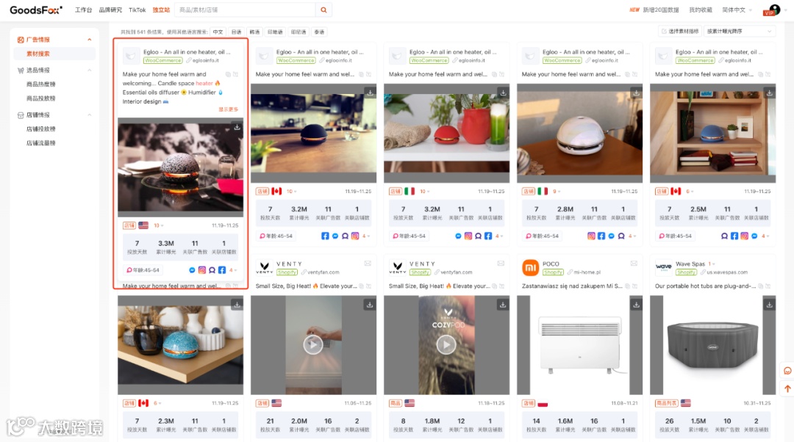The width and height of the screenshot is (794, 442).
Task: Play the Venty 2.0M video
Action: click(313, 345)
